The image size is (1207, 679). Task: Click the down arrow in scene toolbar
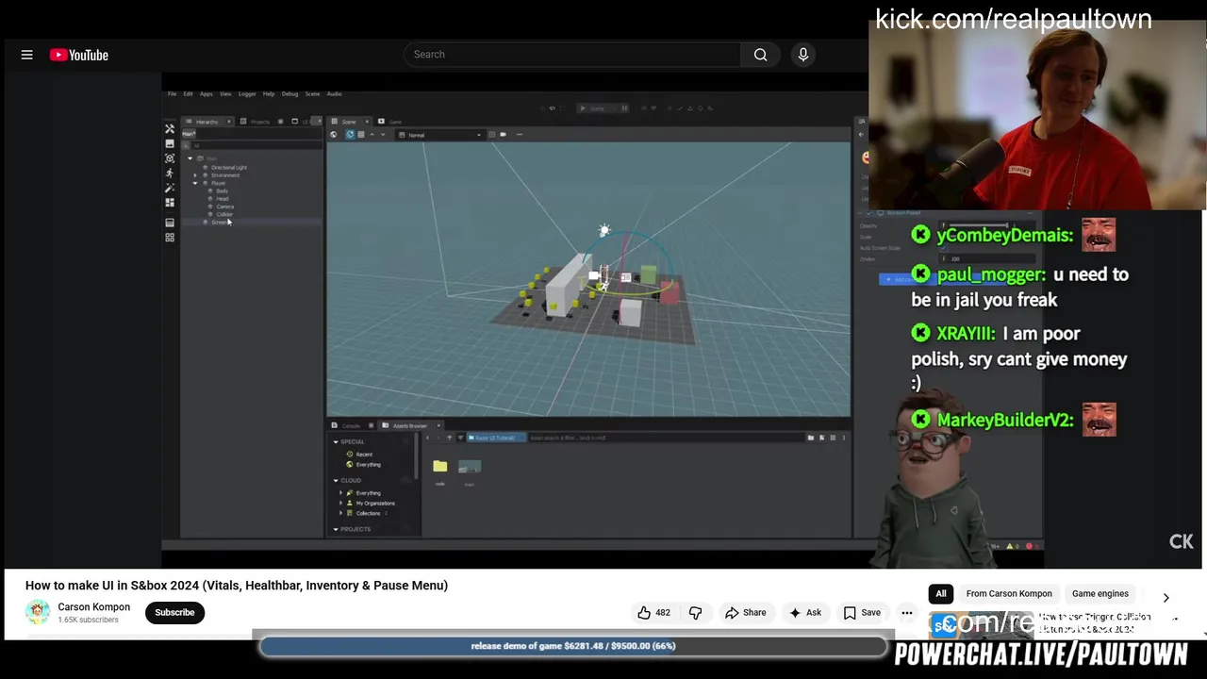(x=383, y=135)
